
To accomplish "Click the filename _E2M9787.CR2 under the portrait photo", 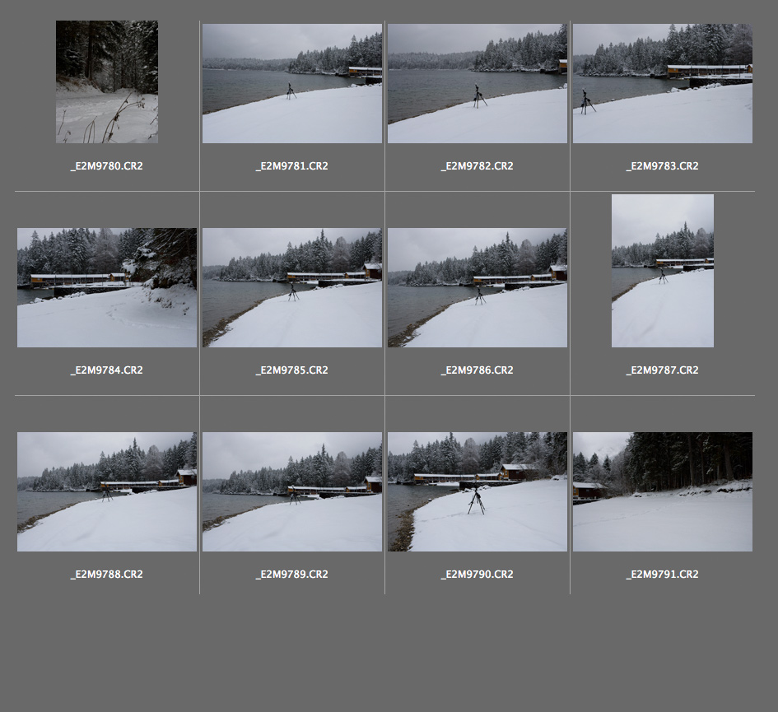I will (662, 370).
